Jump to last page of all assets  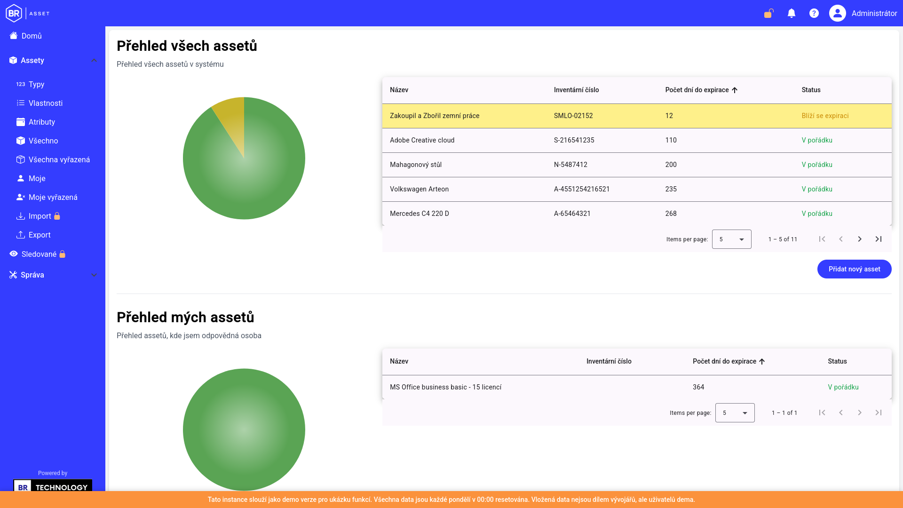pyautogui.click(x=879, y=239)
